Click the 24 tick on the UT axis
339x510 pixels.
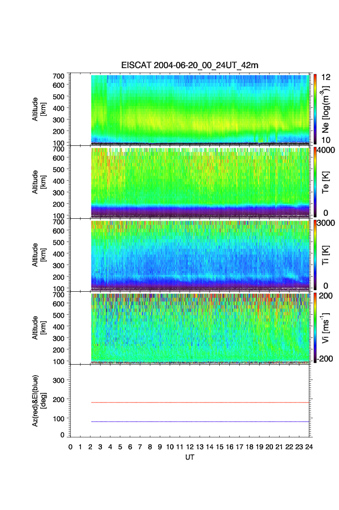[309, 447]
